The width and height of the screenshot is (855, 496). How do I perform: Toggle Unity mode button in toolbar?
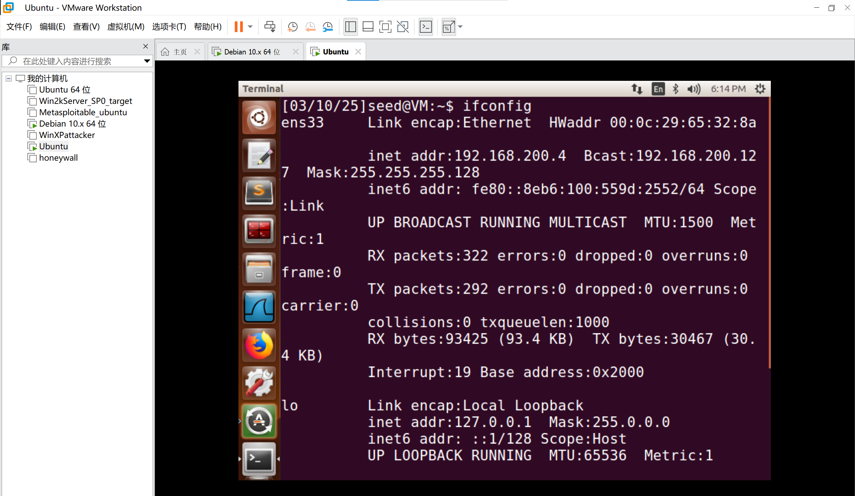point(403,26)
